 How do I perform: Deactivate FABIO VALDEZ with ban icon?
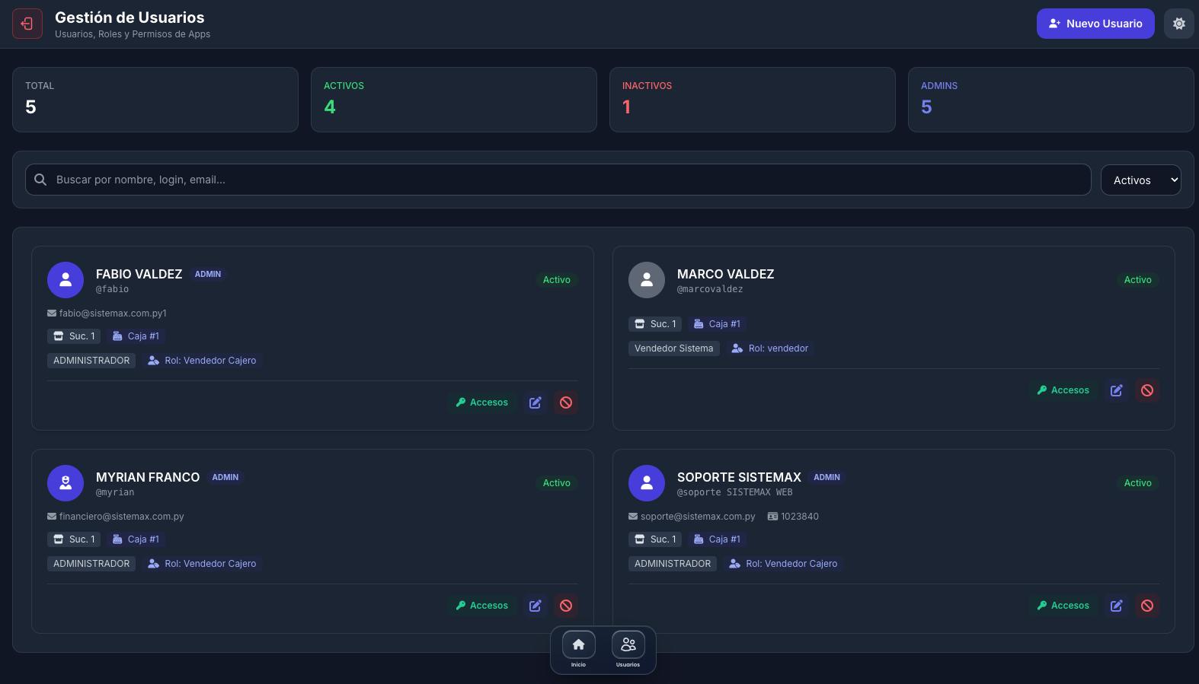[566, 402]
